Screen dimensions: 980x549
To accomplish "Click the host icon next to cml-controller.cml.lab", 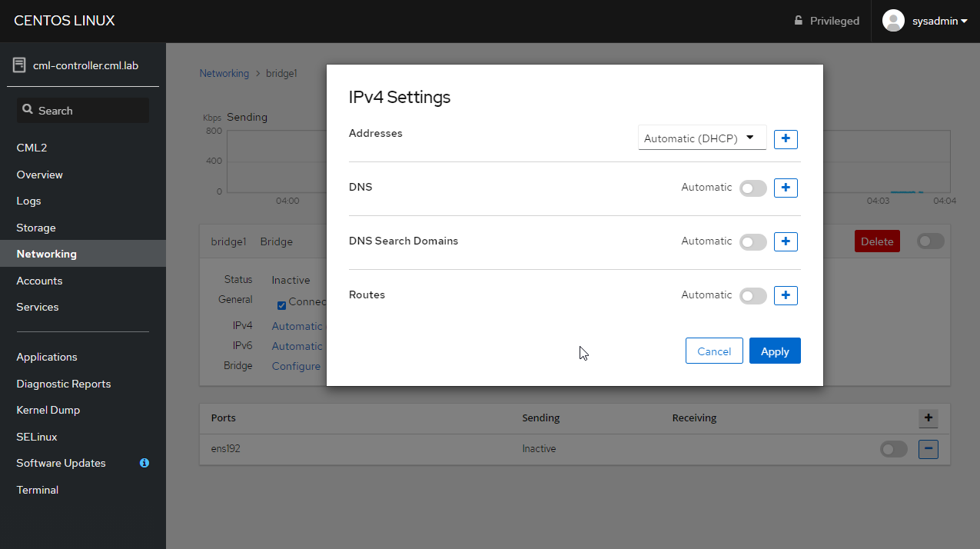I will point(18,65).
